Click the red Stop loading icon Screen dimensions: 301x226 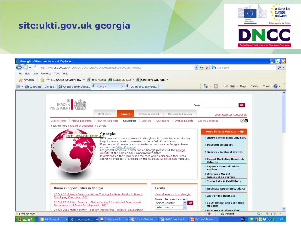pos(207,67)
